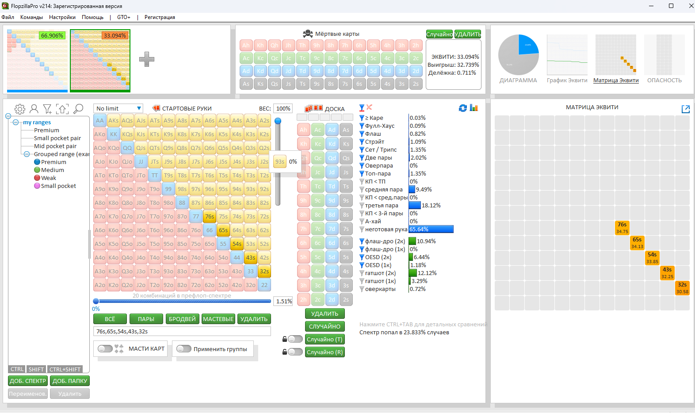This screenshot has height=413, width=695.
Task: Add new range with plus icon
Action: point(147,59)
